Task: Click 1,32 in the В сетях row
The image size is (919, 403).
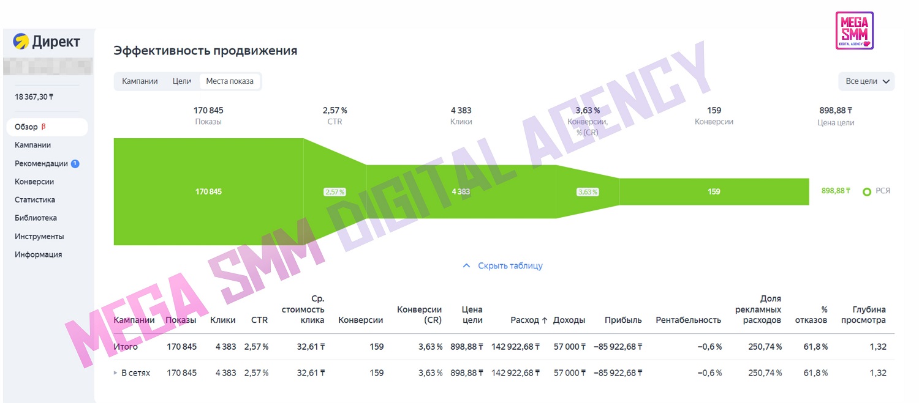Action: [877, 373]
